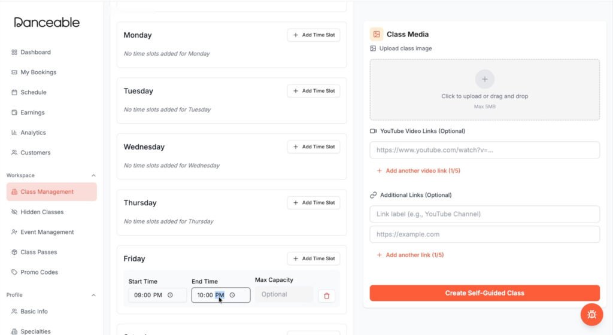Add a time slot for Monday
The image size is (613, 335).
(x=314, y=35)
